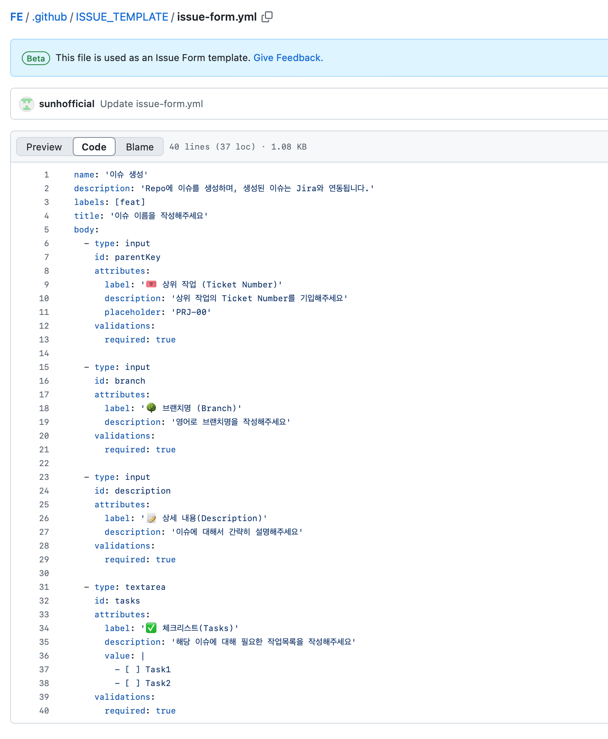Viewport: 608px width, 739px height.
Task: Click the code line 'id: description'
Action: pyautogui.click(x=133, y=491)
